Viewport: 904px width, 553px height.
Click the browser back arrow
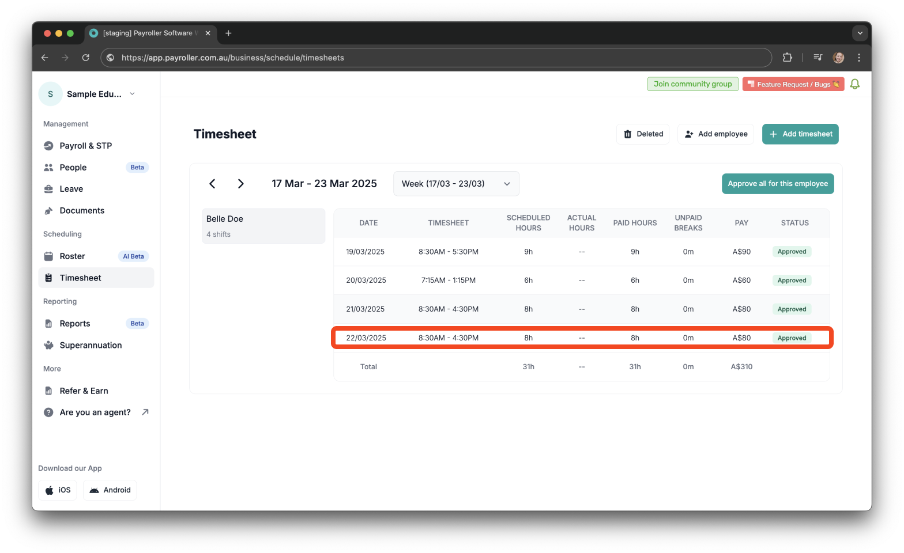[x=45, y=58]
